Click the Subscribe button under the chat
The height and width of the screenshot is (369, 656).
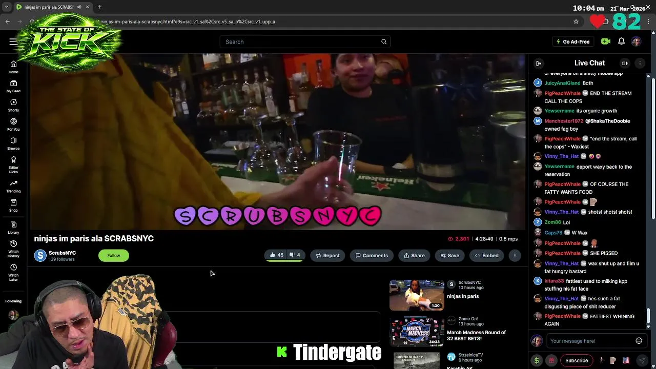point(577,360)
